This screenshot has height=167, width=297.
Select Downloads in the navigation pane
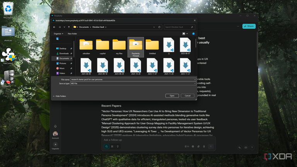click(64, 53)
